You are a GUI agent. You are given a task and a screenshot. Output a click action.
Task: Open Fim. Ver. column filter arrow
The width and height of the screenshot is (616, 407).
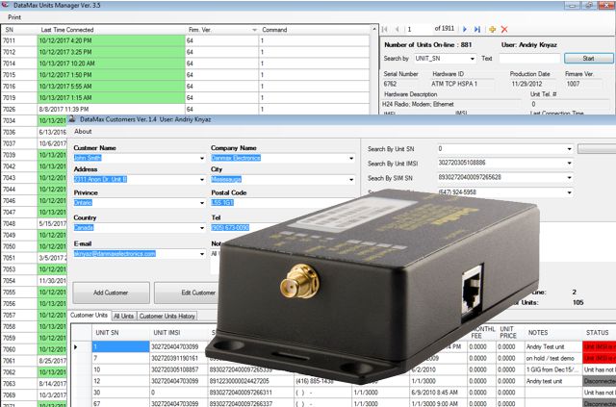(x=254, y=30)
